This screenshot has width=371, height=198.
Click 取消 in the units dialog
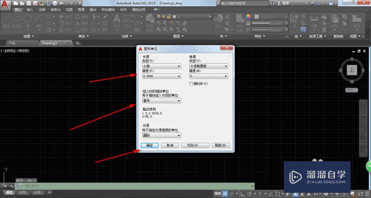click(x=170, y=145)
